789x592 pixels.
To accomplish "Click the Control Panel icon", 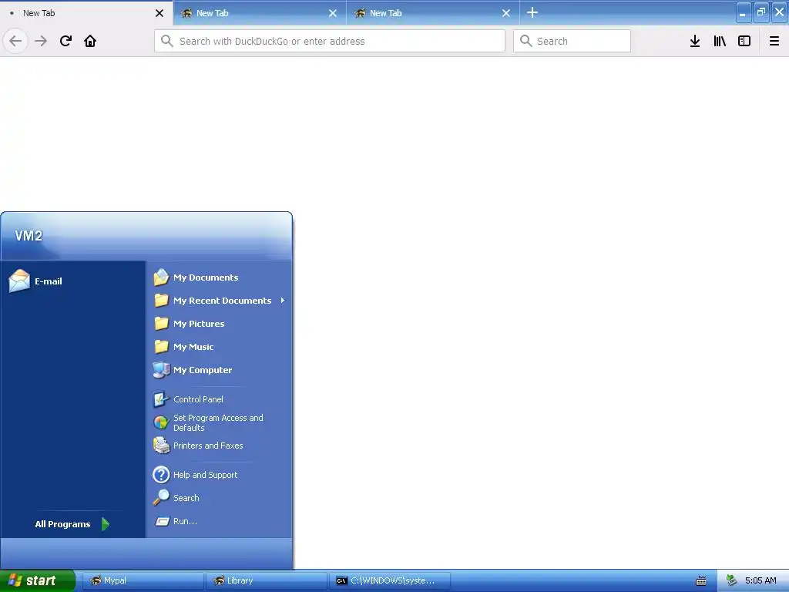I will (161, 399).
